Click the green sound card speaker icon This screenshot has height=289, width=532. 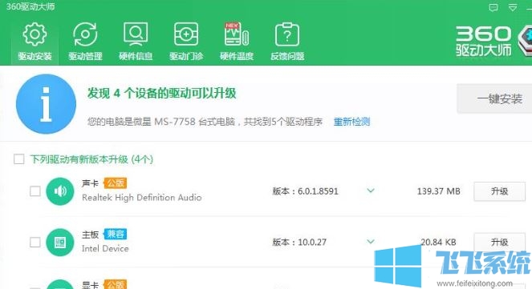click(x=60, y=191)
